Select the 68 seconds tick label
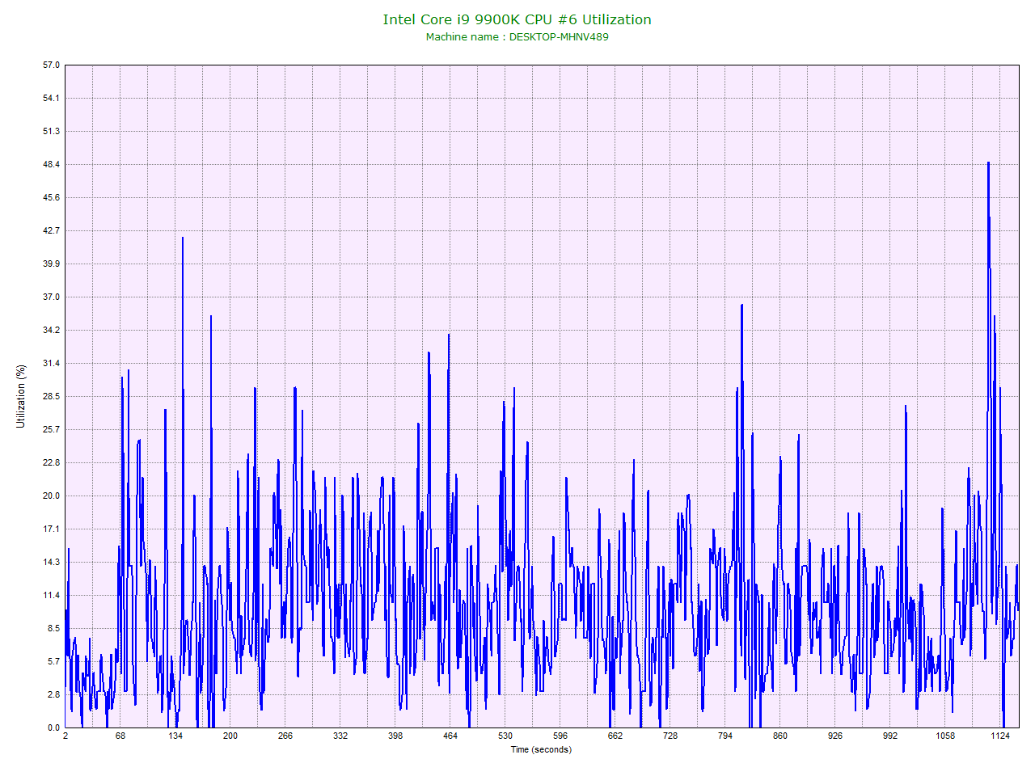Image resolution: width=1035 pixels, height=776 pixels. coord(120,736)
